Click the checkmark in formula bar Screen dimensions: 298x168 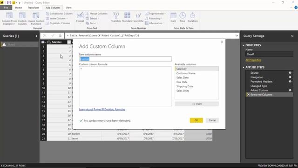[53, 35]
